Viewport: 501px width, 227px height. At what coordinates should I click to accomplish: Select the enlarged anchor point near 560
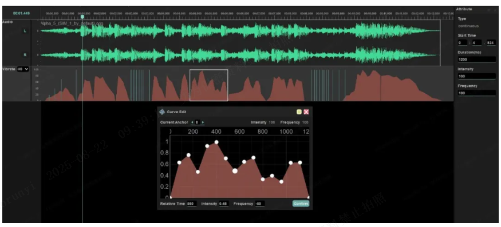(x=235, y=171)
